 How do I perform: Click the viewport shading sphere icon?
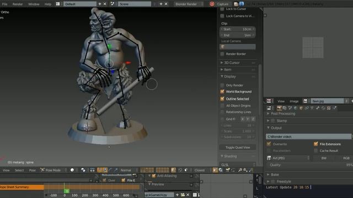(72, 170)
